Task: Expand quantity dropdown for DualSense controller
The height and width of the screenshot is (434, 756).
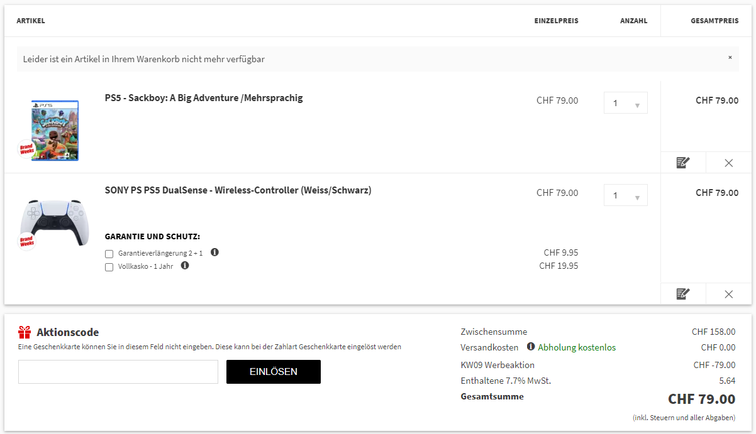Action: pos(625,196)
